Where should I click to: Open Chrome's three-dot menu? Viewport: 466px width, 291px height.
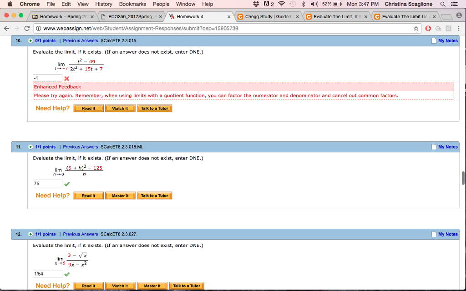(x=459, y=29)
